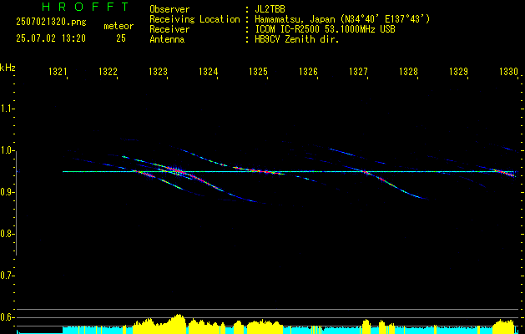Click the meteor label

click(119, 26)
